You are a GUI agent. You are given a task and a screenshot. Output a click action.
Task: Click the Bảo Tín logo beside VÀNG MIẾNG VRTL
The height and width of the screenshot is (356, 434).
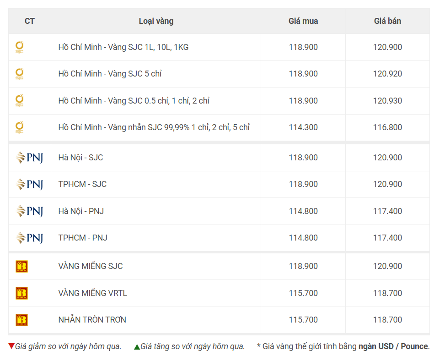(x=21, y=293)
